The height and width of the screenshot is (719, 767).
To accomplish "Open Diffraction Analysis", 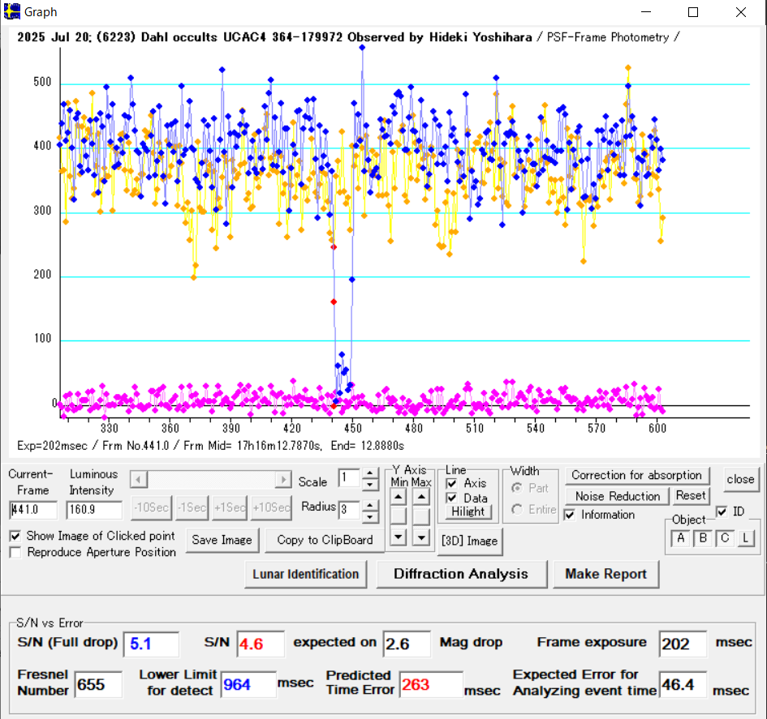I will [460, 574].
